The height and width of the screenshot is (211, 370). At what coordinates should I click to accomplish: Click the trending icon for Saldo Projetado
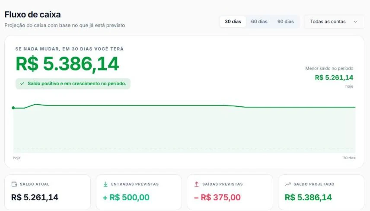tap(287, 184)
